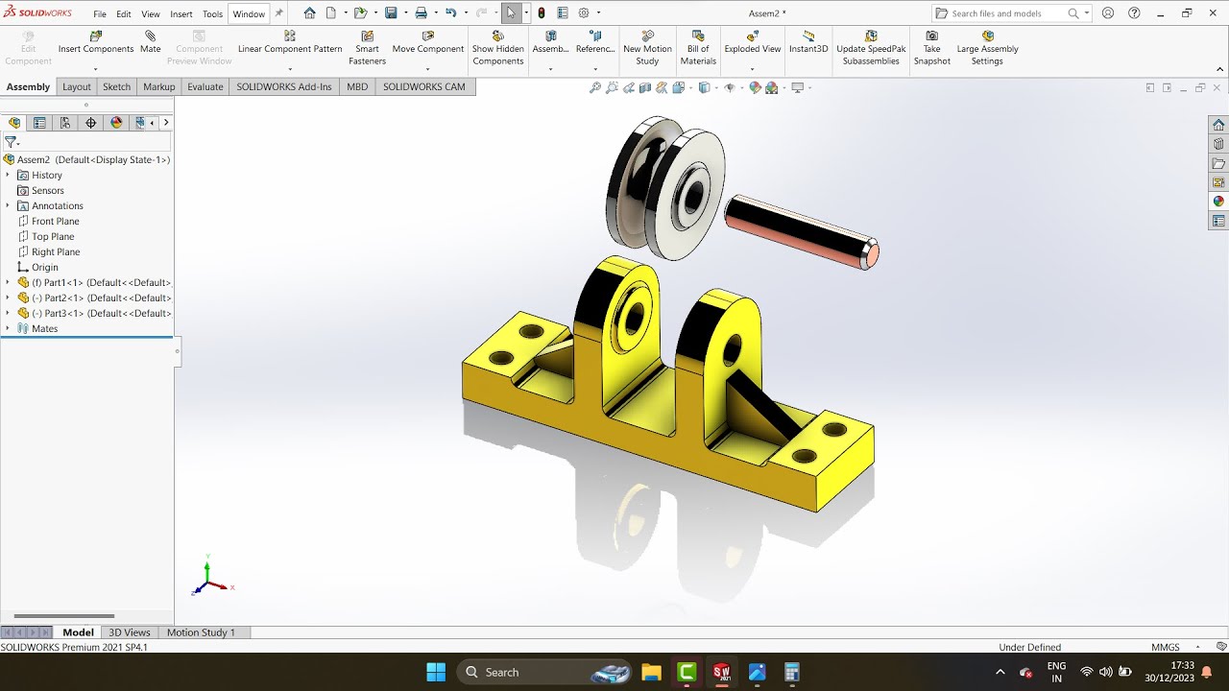Image resolution: width=1229 pixels, height=691 pixels.
Task: Expand the Mates folder in the tree
Action: click(x=8, y=328)
